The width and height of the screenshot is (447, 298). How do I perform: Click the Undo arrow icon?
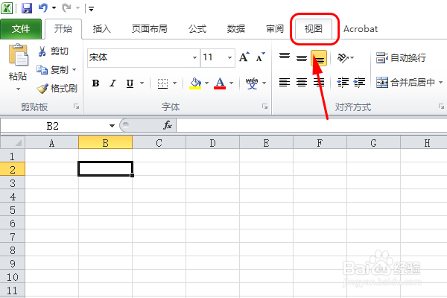[42, 8]
